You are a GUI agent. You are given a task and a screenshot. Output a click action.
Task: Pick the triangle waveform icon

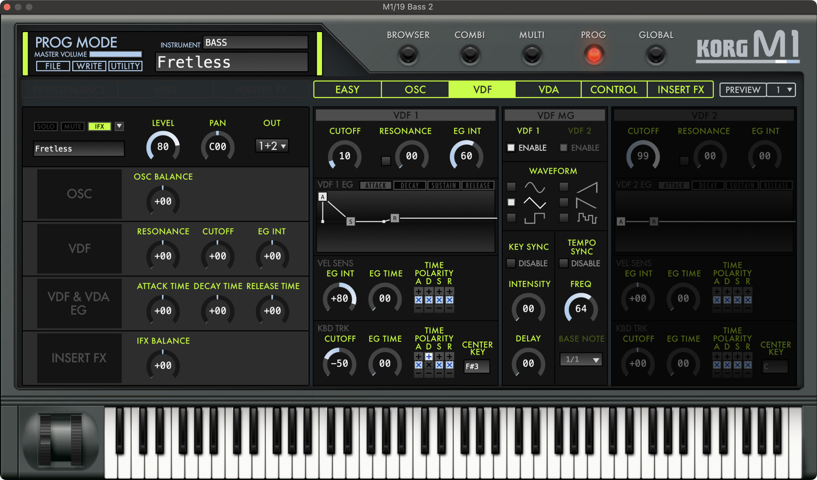click(x=535, y=202)
